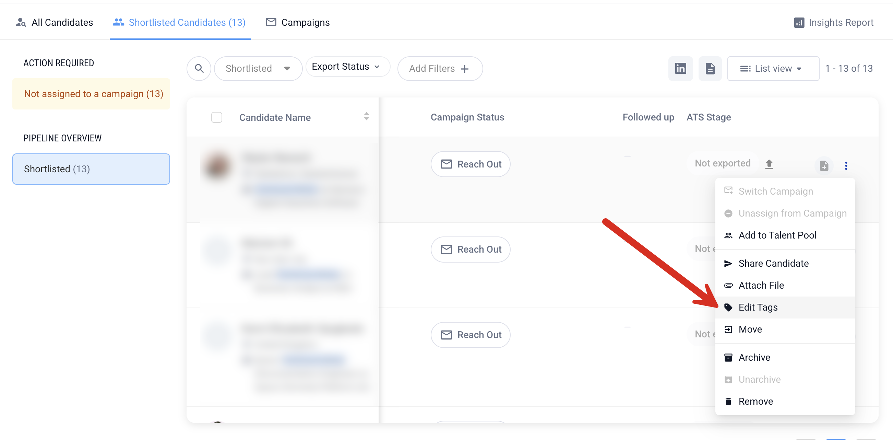Expand the List view dropdown
The height and width of the screenshot is (440, 893).
(773, 68)
